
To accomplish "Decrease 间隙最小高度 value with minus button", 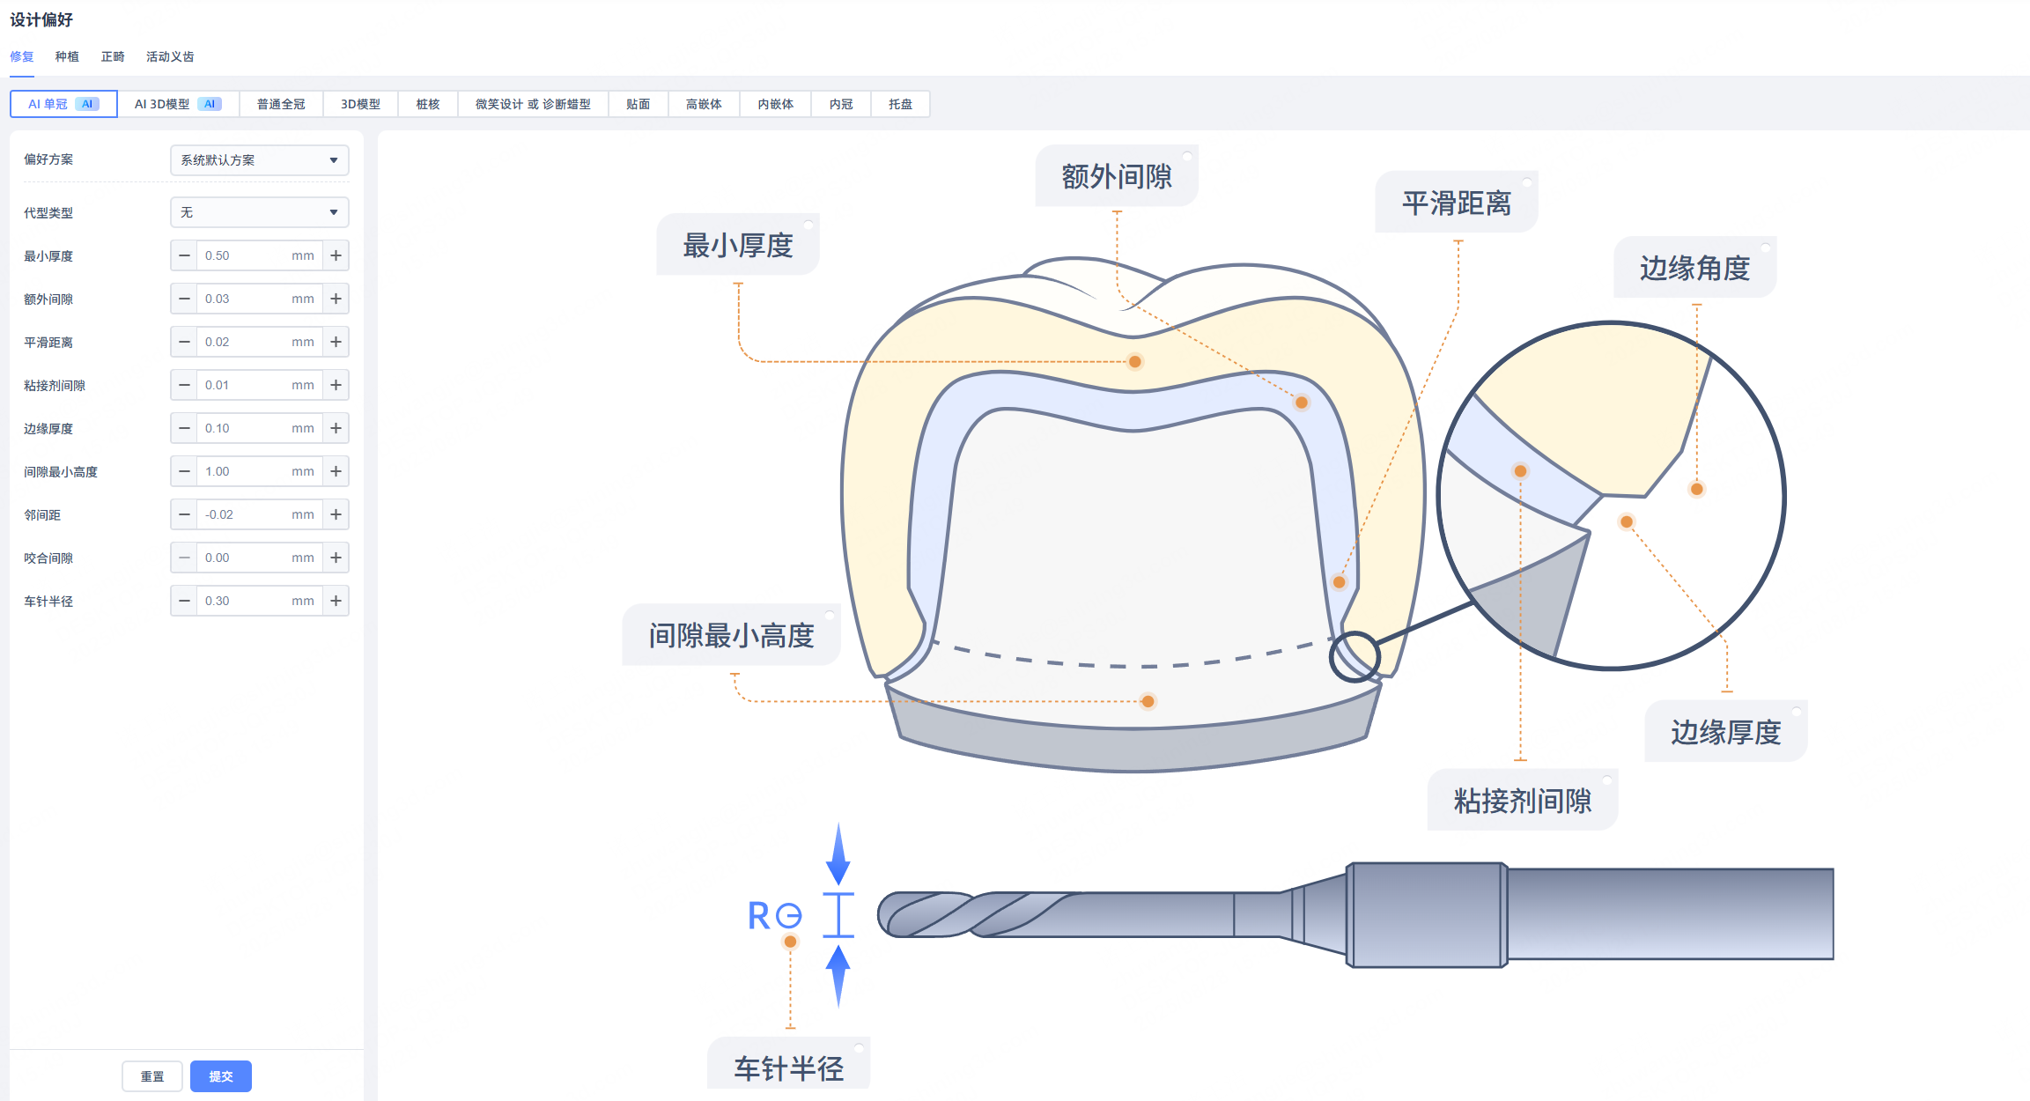I will click(x=184, y=471).
